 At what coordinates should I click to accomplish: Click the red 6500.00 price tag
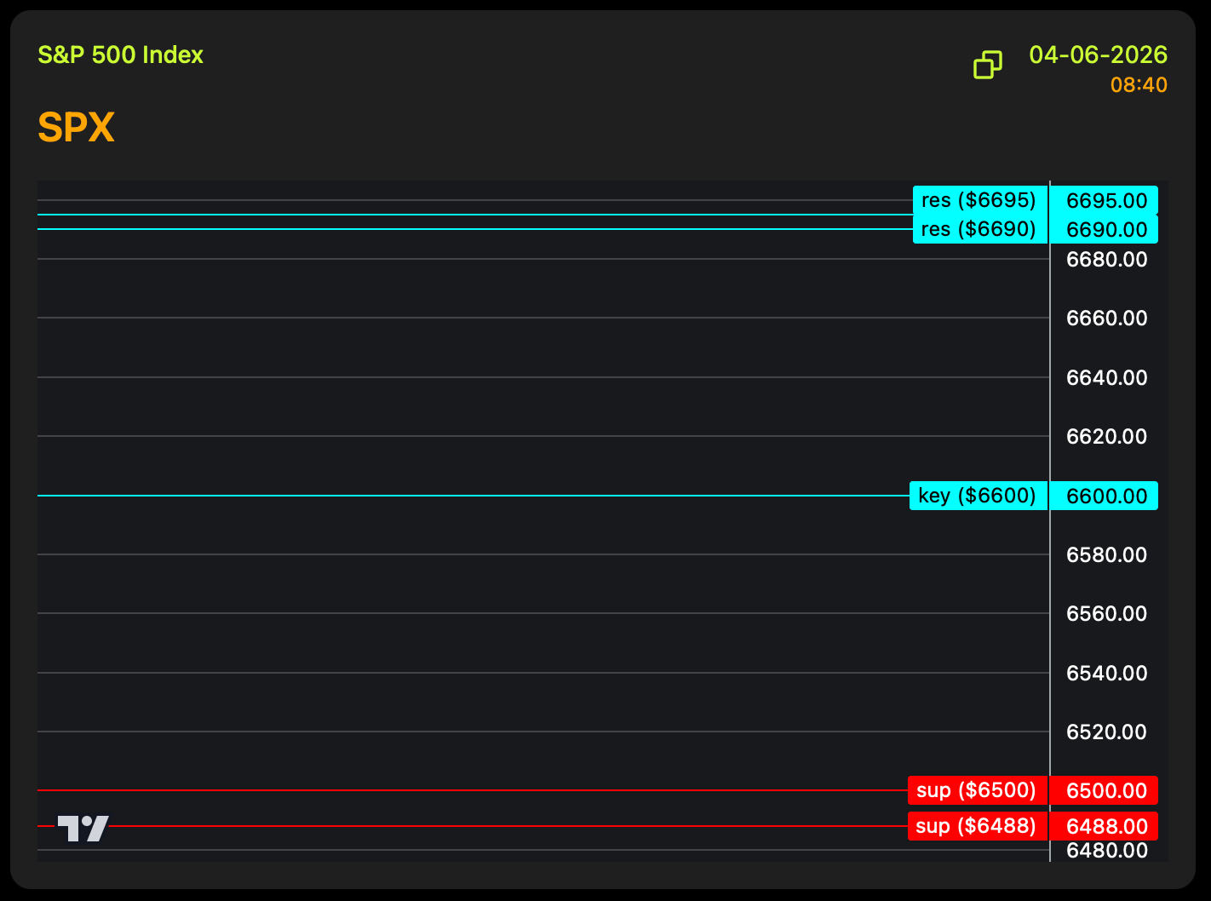pos(1105,791)
